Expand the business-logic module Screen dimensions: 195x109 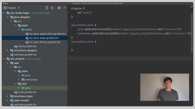(x=7, y=96)
